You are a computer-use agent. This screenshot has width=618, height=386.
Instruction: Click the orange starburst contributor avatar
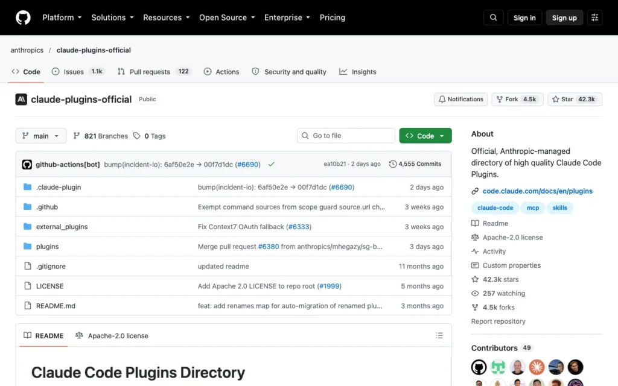(537, 367)
